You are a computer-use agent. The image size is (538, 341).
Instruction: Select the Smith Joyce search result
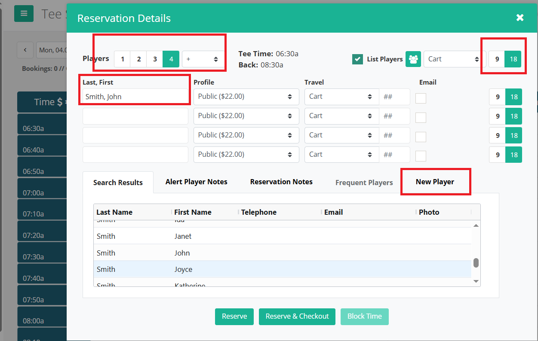[x=283, y=269]
